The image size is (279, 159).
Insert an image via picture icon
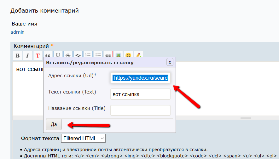click(x=118, y=56)
